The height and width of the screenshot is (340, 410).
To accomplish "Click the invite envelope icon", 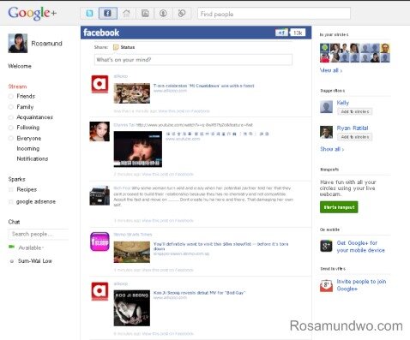I will (326, 285).
